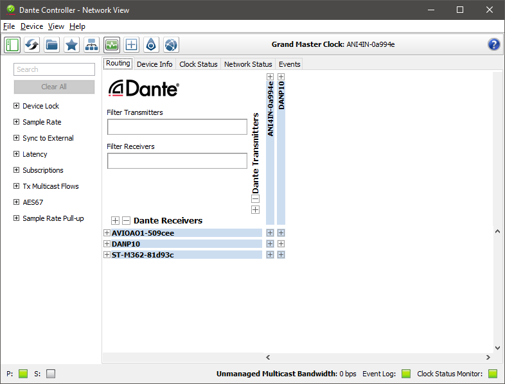Click the vertical scrollbar down arrow
The height and width of the screenshot is (384, 505).
point(497,348)
